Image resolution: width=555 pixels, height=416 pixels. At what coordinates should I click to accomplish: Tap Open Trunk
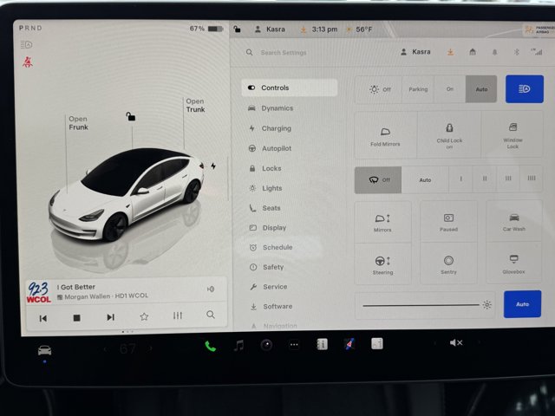coord(195,106)
